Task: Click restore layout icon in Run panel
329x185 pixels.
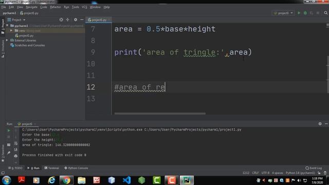Action: (x=9, y=145)
